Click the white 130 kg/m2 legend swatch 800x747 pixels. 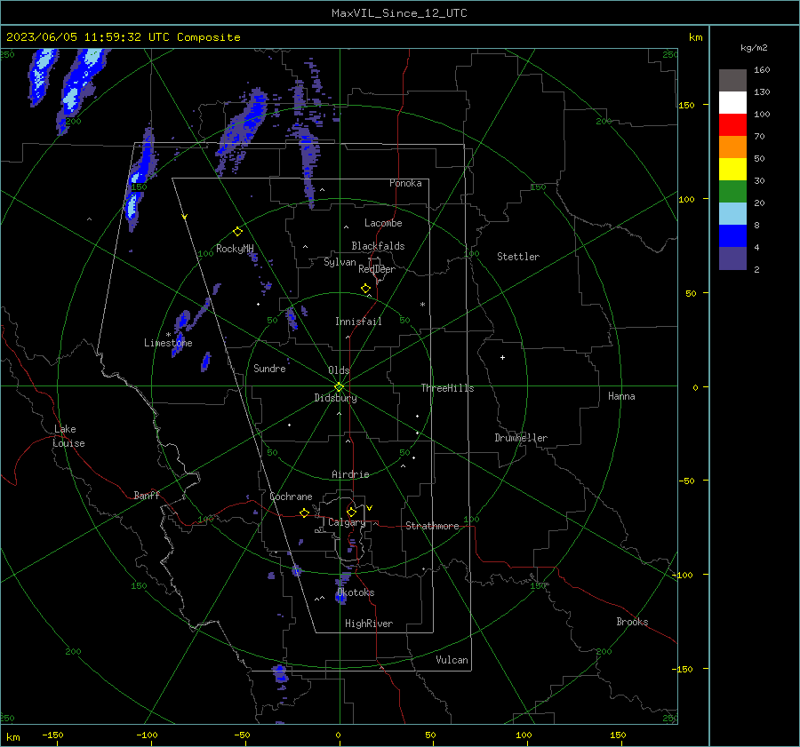point(732,103)
